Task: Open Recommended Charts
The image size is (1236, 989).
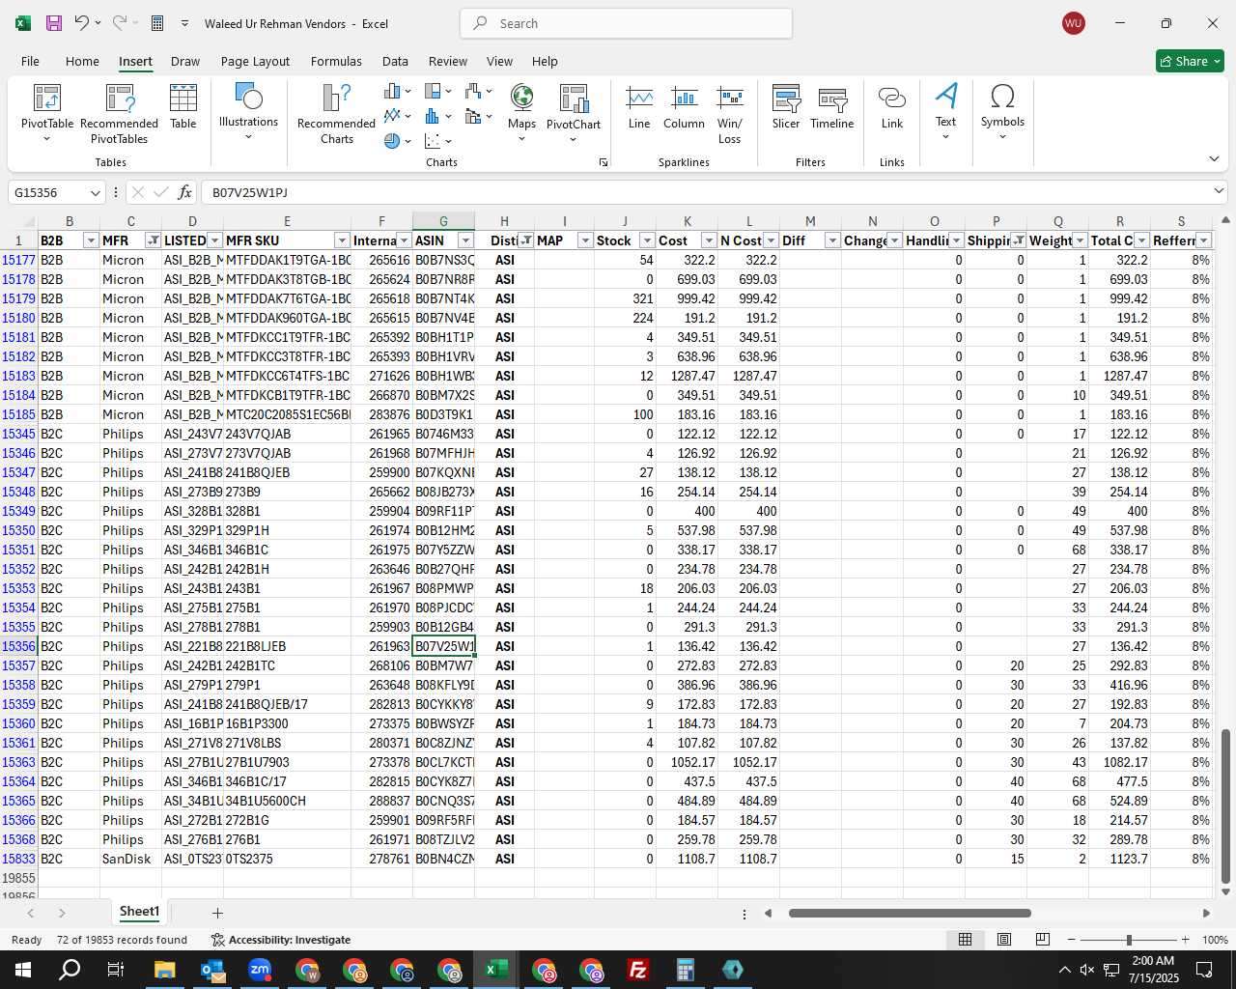Action: point(336,114)
